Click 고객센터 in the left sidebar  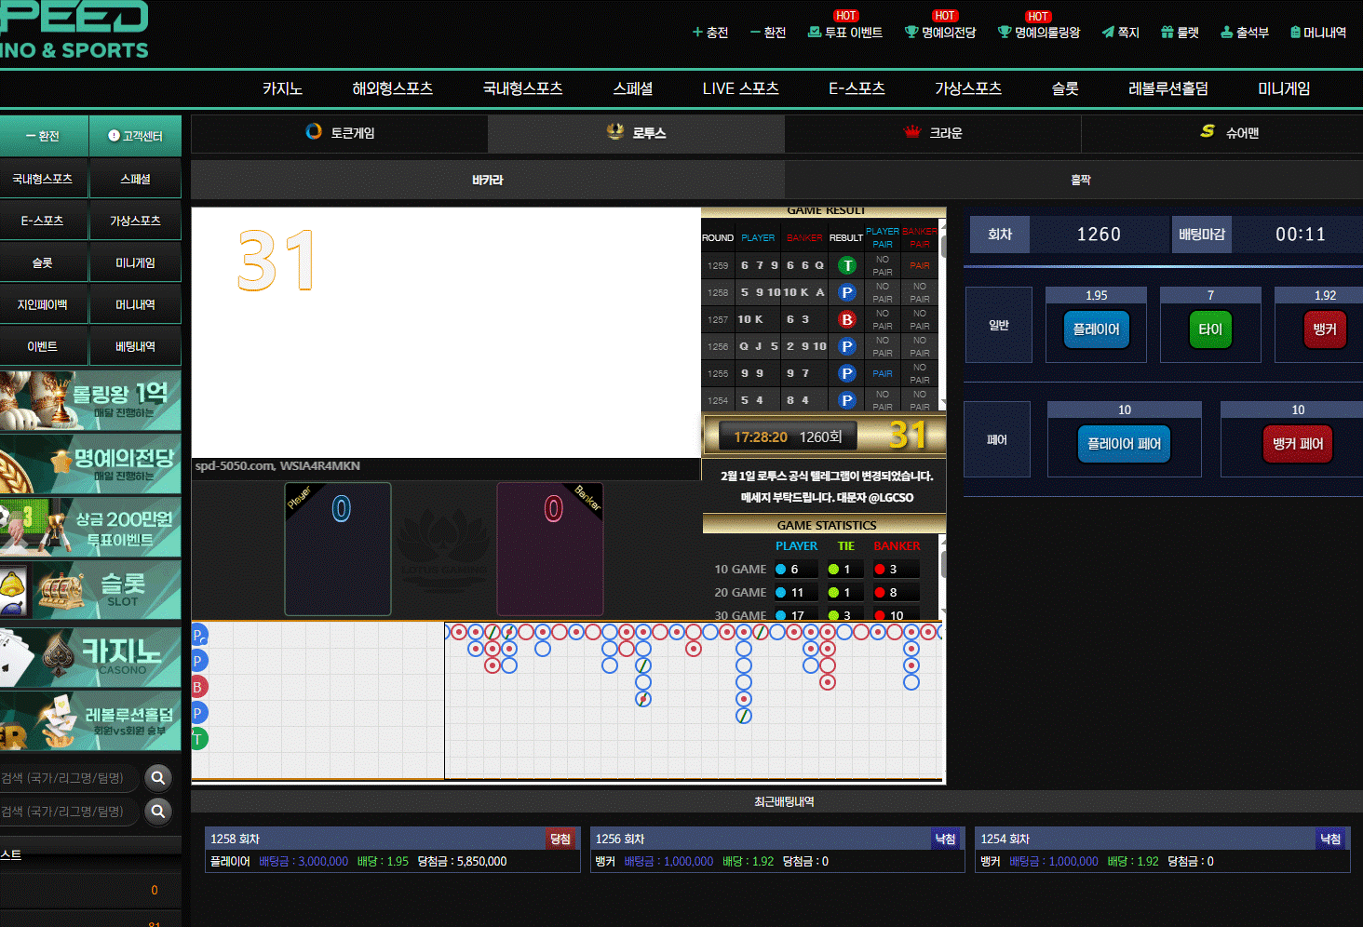(x=135, y=136)
